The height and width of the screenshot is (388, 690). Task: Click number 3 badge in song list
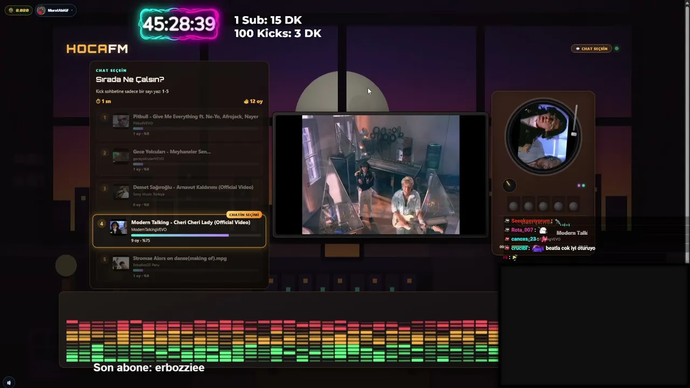105,189
